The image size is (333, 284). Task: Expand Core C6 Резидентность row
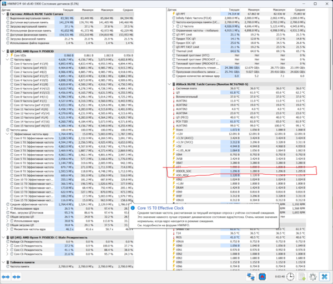coord(7,254)
